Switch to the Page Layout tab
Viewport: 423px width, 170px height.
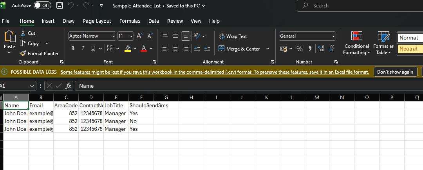coord(97,21)
